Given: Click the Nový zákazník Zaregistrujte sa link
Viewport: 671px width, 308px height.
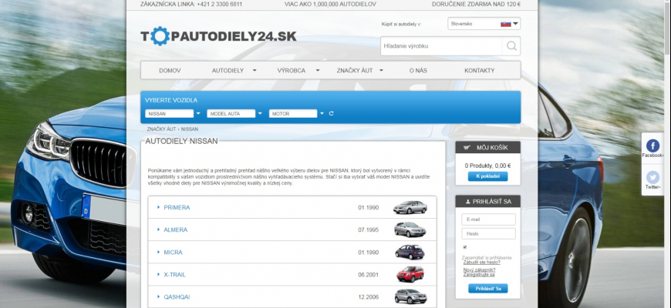Looking at the screenshot, I should tap(479, 272).
